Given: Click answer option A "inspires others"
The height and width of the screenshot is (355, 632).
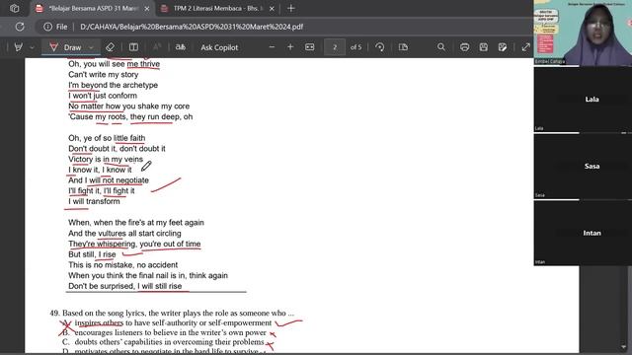Looking at the screenshot, I should pyautogui.click(x=173, y=322).
